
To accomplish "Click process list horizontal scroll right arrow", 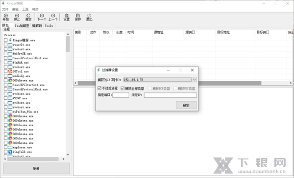I will click(x=63, y=159).
